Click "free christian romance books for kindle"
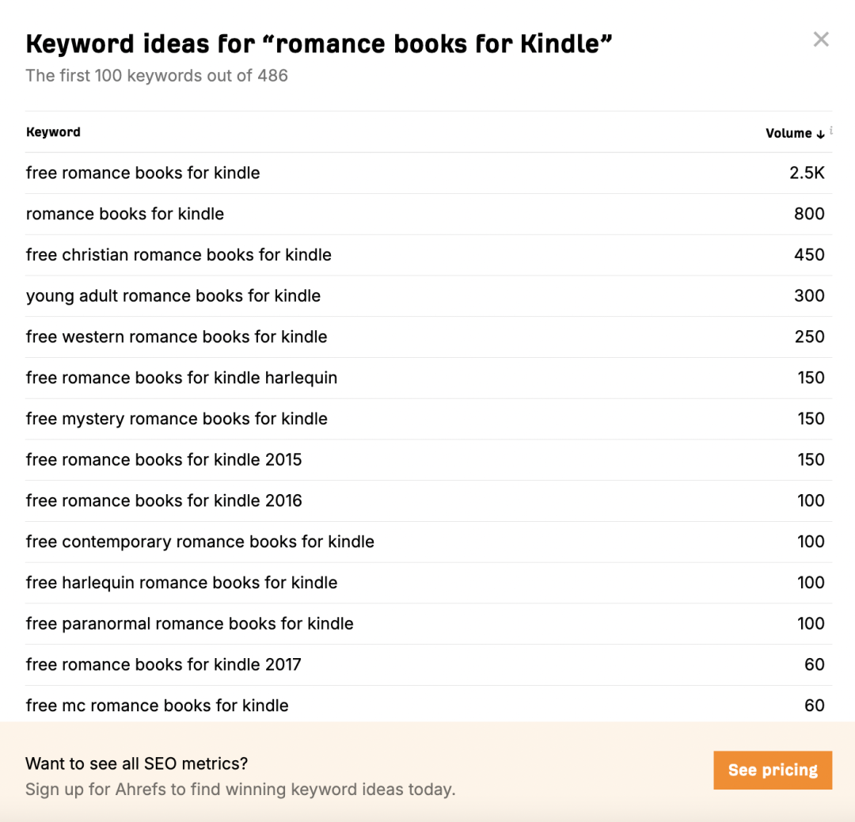855x822 pixels. (x=178, y=255)
